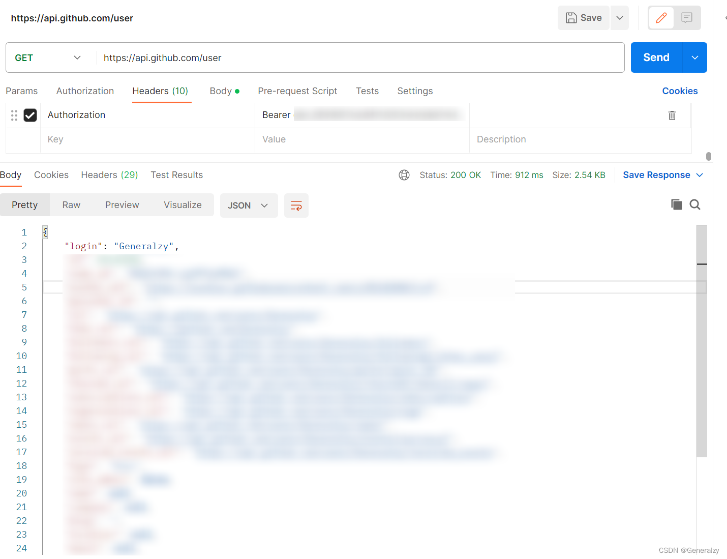Click Save Response
The image size is (727, 559).
[x=656, y=175]
